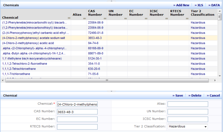This screenshot has width=223, height=132.
Task: Open the EC Number column menu icon
Action: tap(146, 18)
